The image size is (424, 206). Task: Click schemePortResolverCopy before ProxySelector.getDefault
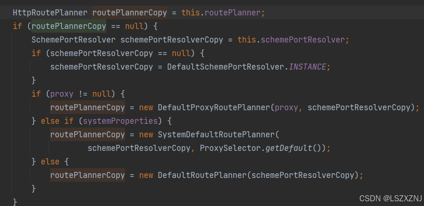click(139, 148)
